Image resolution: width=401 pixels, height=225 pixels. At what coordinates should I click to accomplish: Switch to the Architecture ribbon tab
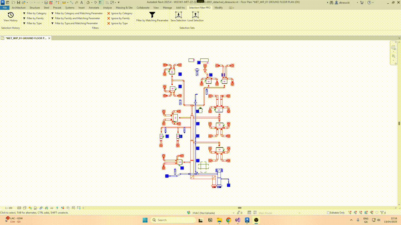(19, 7)
